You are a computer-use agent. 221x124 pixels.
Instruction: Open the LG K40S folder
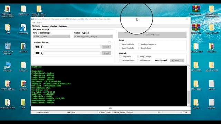(x=196, y=104)
